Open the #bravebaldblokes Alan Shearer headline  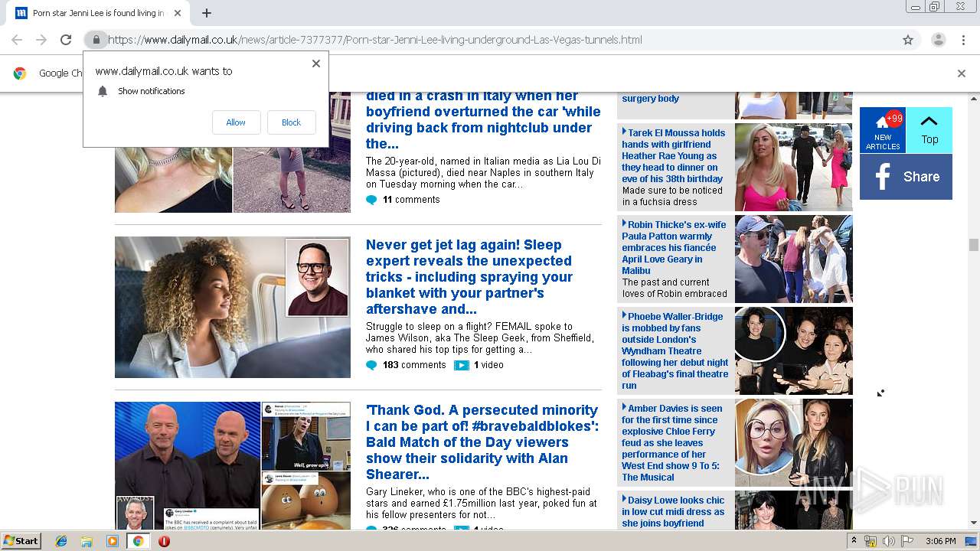[x=482, y=442]
